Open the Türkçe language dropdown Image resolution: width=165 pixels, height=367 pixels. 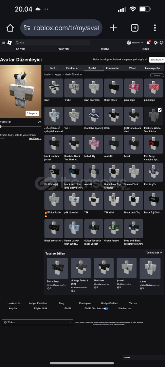coord(37,322)
